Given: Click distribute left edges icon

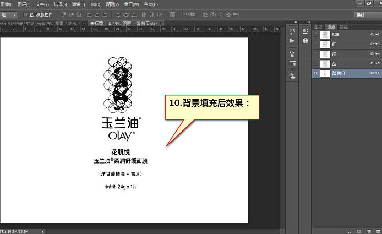Looking at the screenshot, I should pos(144,15).
